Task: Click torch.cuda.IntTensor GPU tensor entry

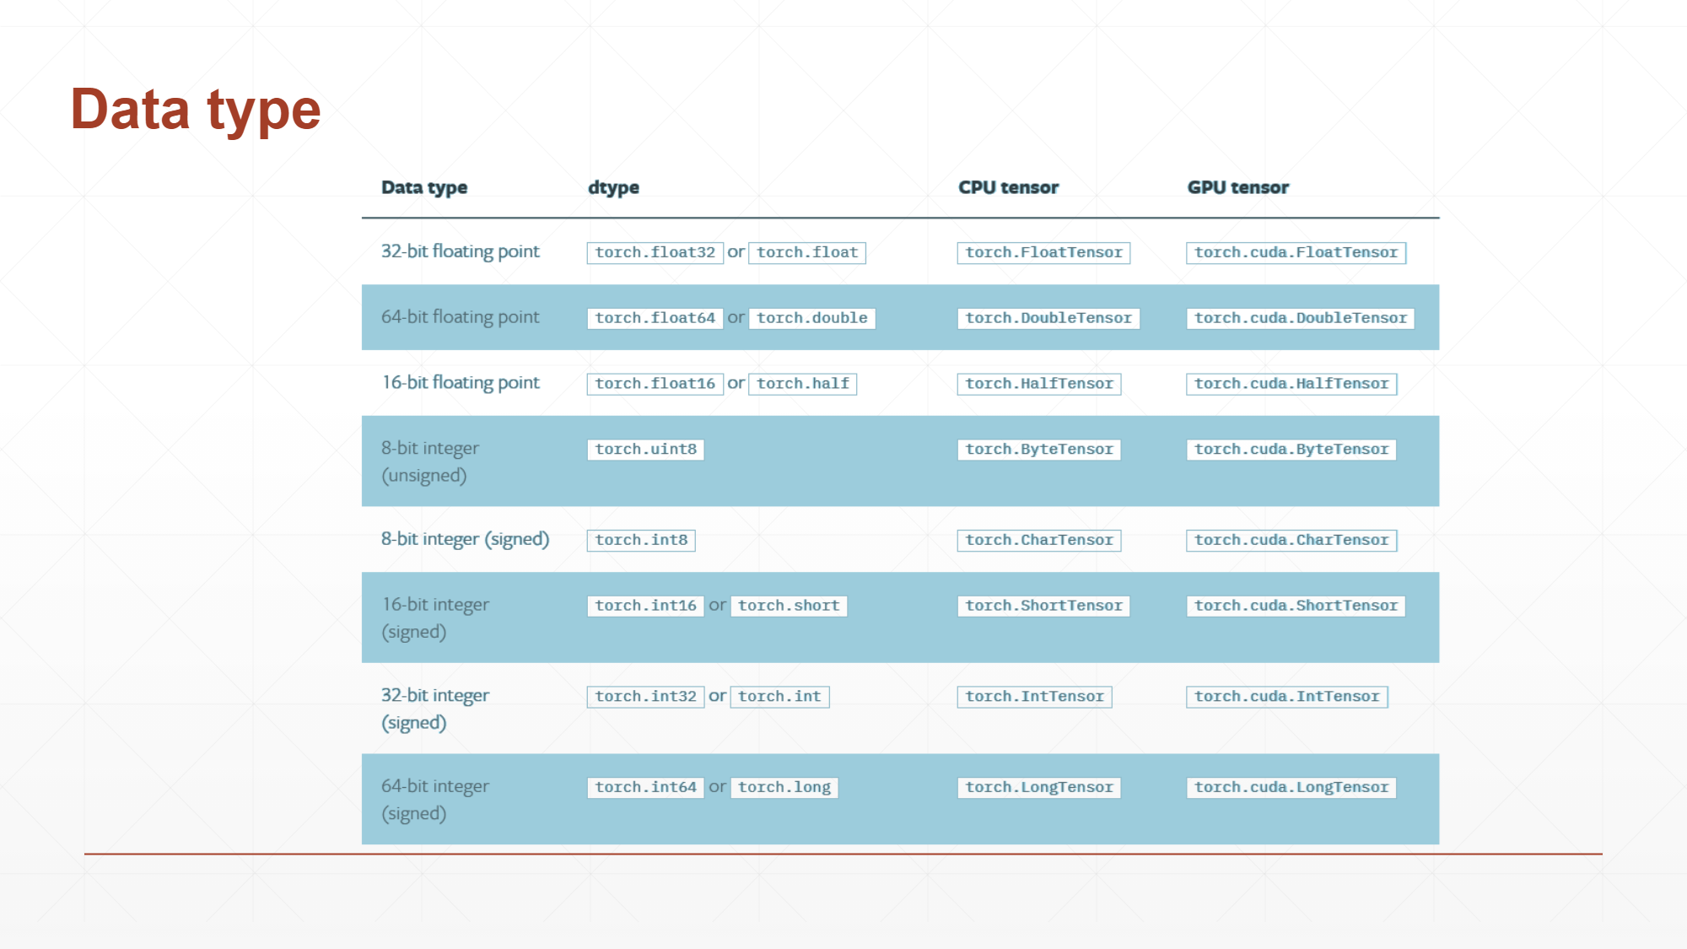Action: coord(1286,697)
